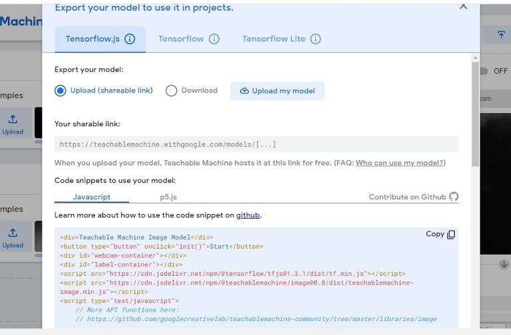Click the Upload my model button

(277, 91)
